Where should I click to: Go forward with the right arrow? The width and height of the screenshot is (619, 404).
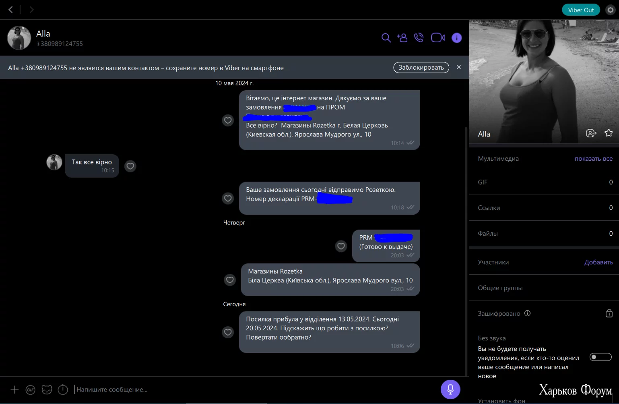(x=31, y=10)
